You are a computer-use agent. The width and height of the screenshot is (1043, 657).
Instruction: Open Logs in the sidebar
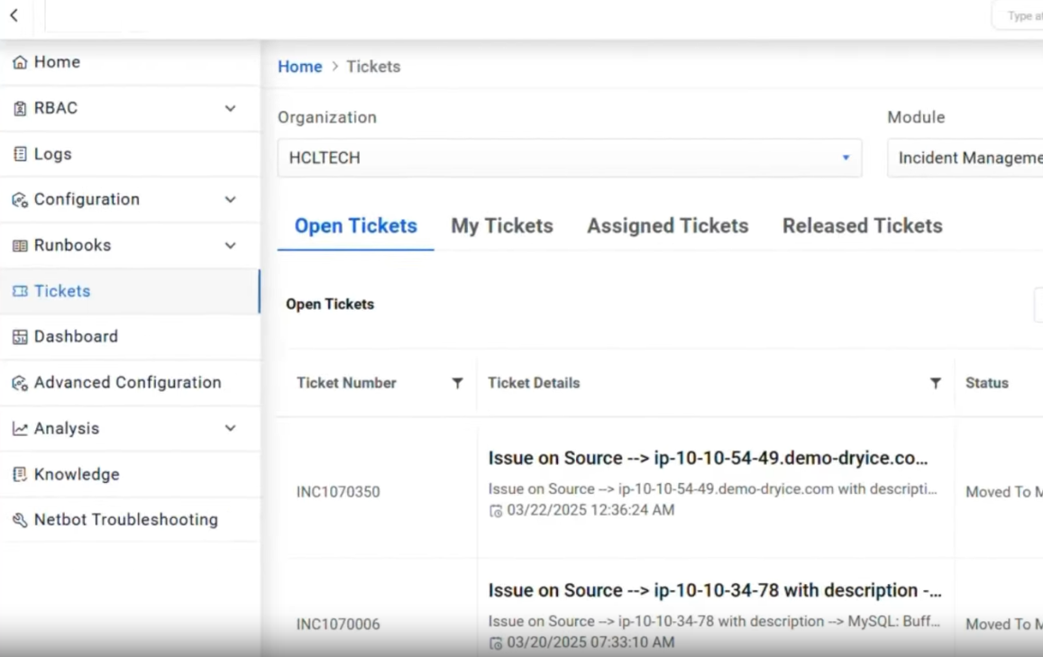coord(130,153)
